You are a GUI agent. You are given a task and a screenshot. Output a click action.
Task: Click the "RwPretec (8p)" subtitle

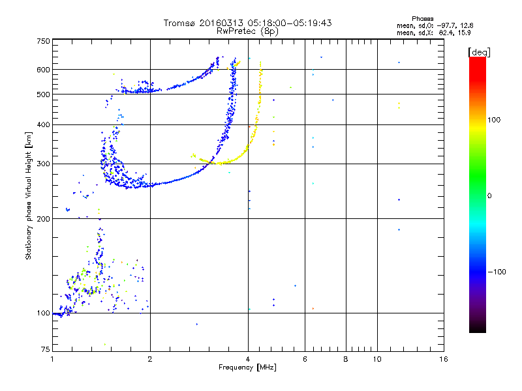tap(247, 31)
